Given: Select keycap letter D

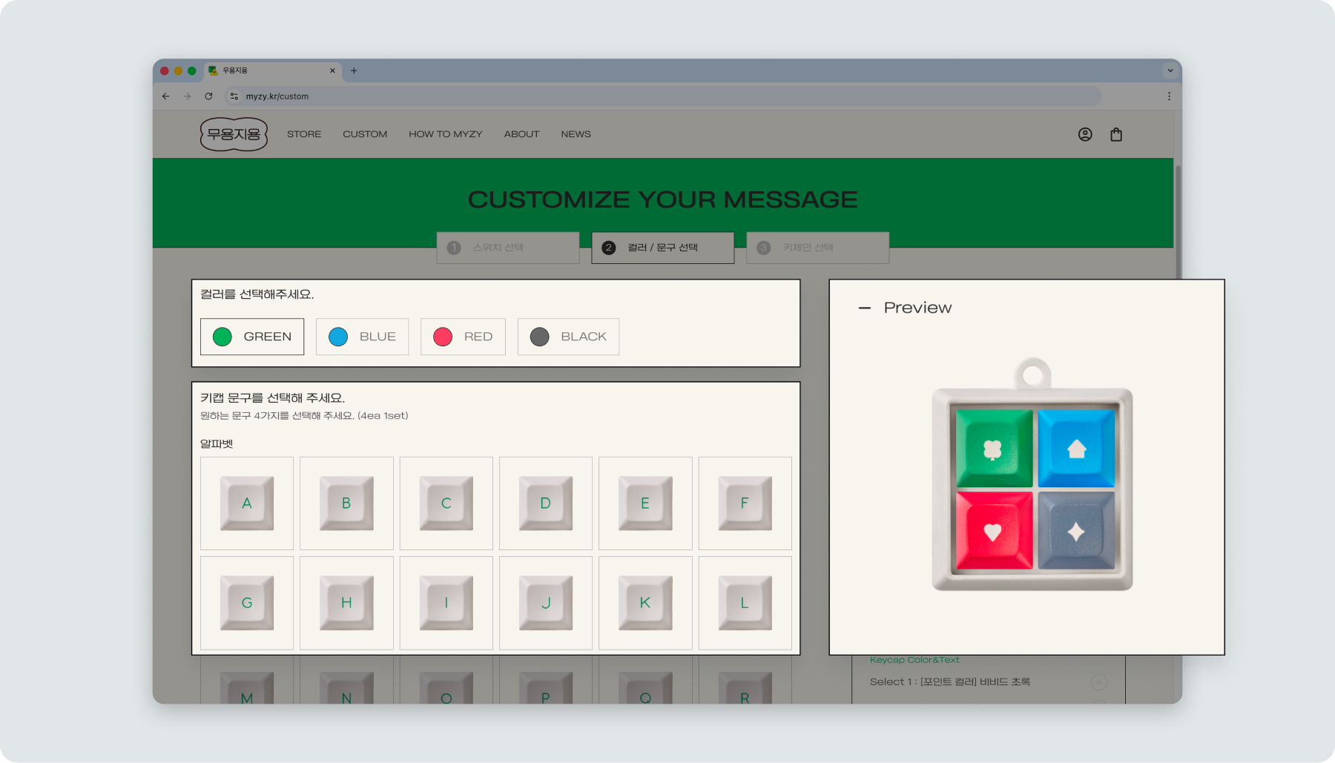Looking at the screenshot, I should point(546,503).
